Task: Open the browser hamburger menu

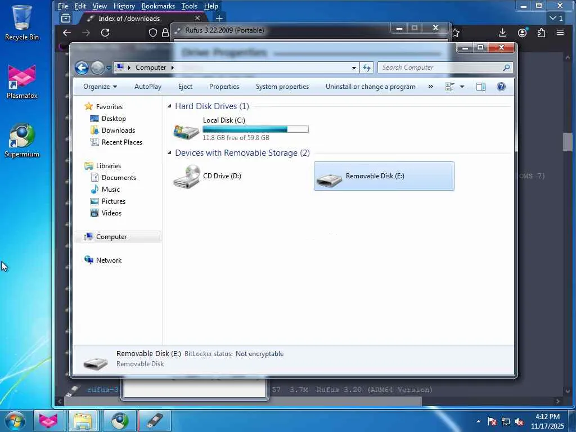Action: [x=560, y=33]
